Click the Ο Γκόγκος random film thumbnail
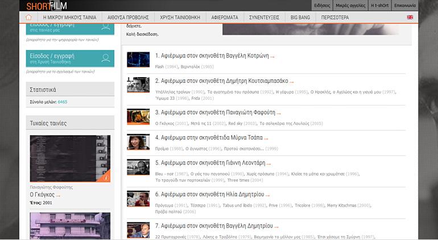 pos(70,158)
